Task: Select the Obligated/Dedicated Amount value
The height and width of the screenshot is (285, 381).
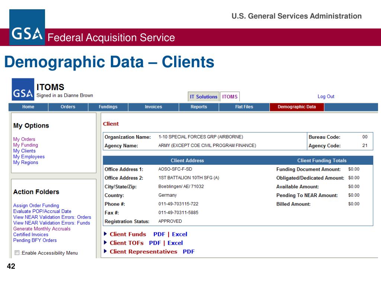Action: click(354, 178)
